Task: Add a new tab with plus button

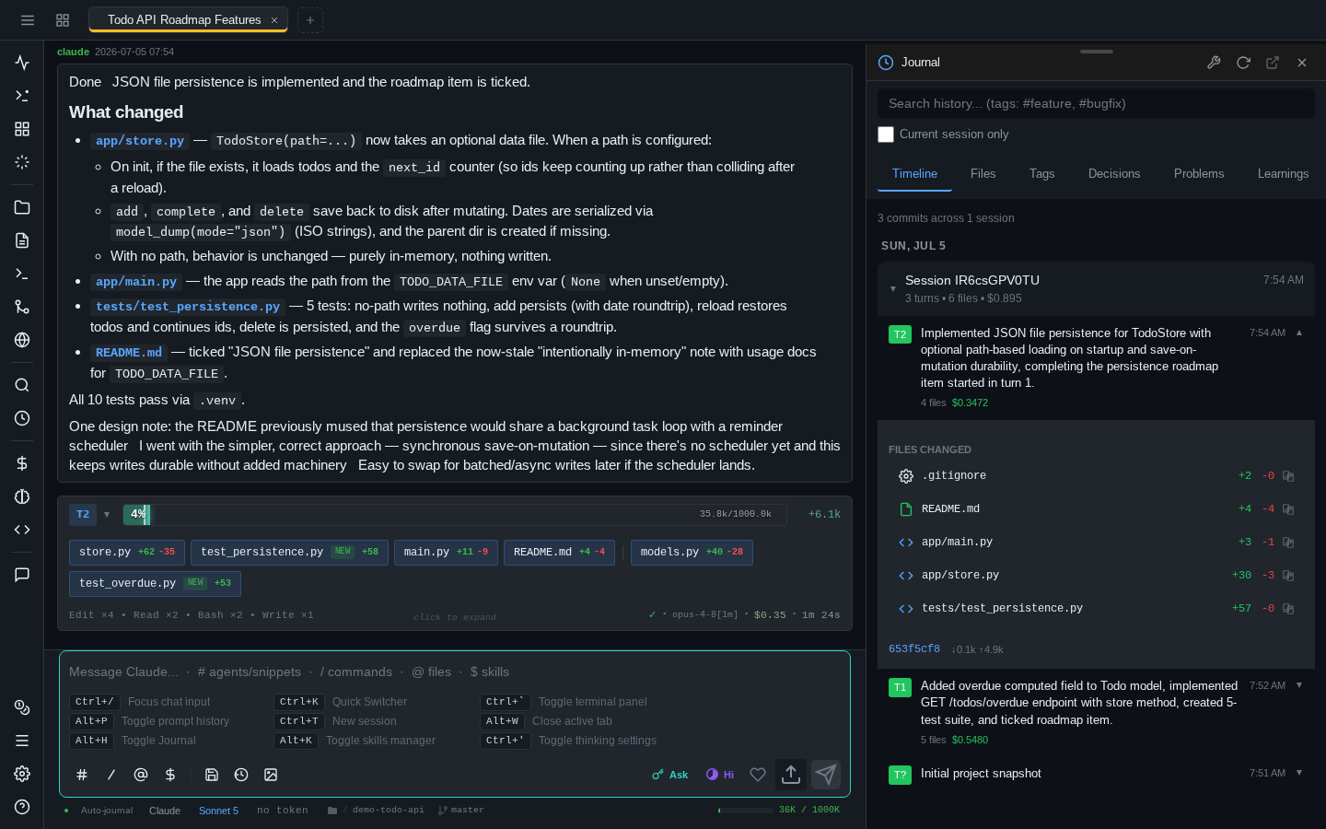Action: (x=310, y=20)
